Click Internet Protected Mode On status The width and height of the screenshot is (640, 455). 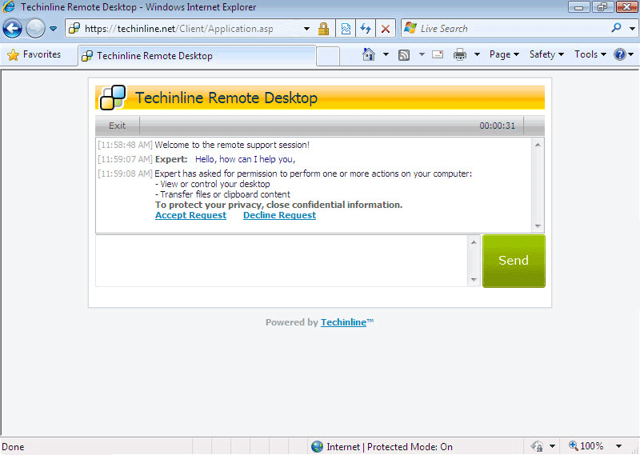(390, 447)
